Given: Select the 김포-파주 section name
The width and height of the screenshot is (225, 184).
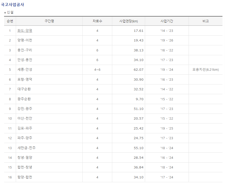Looking at the screenshot, I should tap(25, 128).
